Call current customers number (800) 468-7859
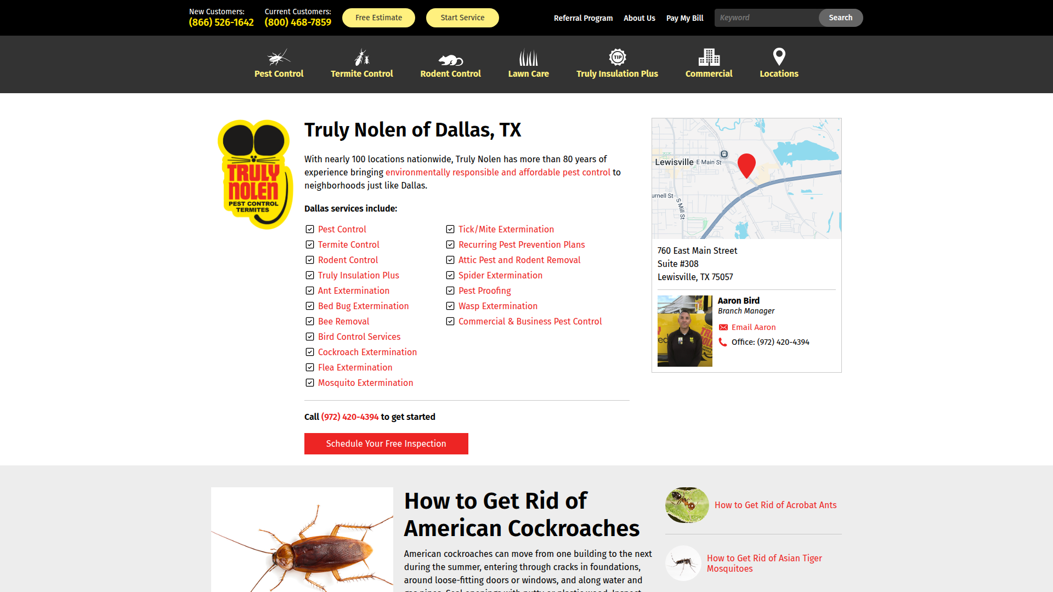1053x592 pixels. click(298, 22)
